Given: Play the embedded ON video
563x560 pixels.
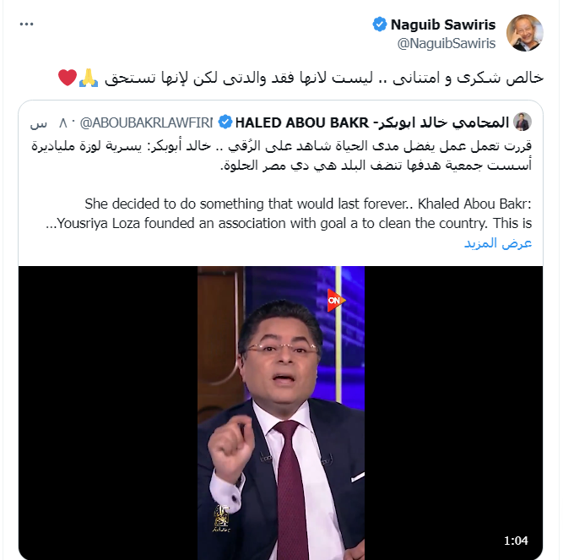Looking at the screenshot, I should pos(281,413).
